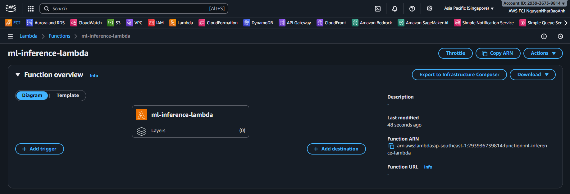The width and height of the screenshot is (570, 194).
Task: Open CloudWatch shortcut
Action: tap(86, 23)
